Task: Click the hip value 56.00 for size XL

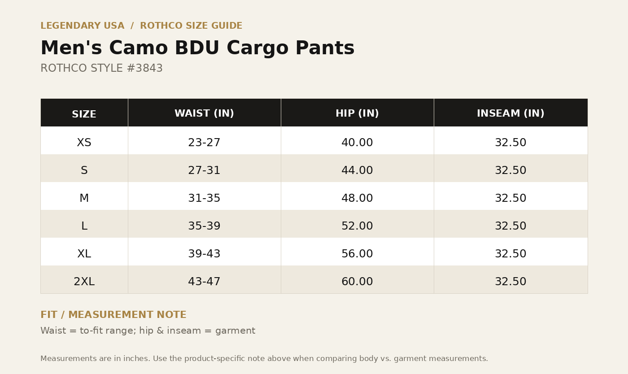Action: coord(357,254)
